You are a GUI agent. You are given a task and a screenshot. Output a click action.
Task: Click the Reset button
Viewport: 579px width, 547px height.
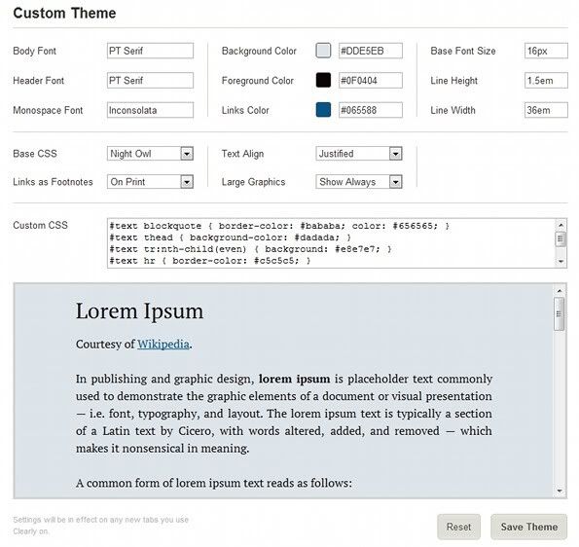[458, 527]
